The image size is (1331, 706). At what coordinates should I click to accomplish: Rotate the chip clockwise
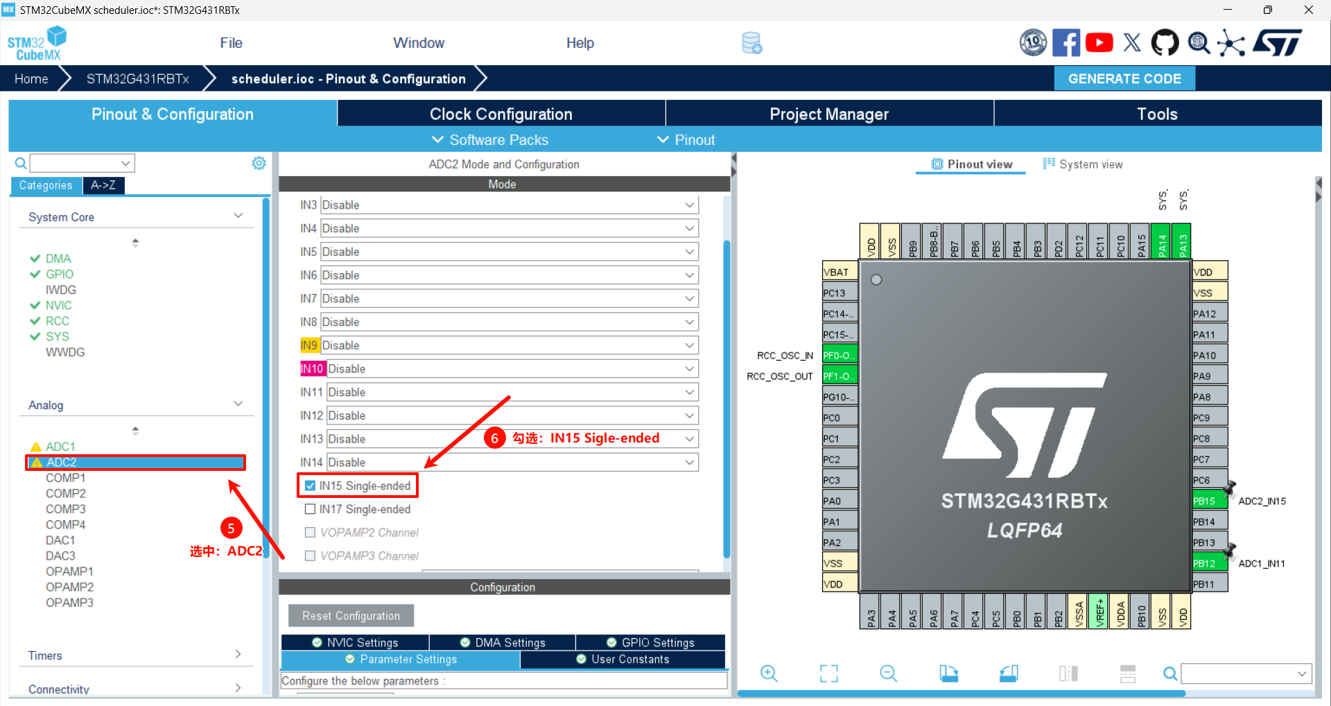[x=948, y=673]
